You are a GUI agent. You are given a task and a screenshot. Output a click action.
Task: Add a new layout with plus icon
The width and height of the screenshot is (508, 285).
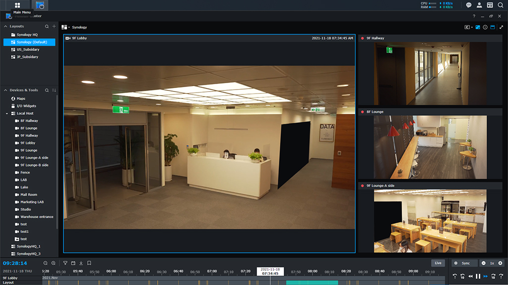54,26
